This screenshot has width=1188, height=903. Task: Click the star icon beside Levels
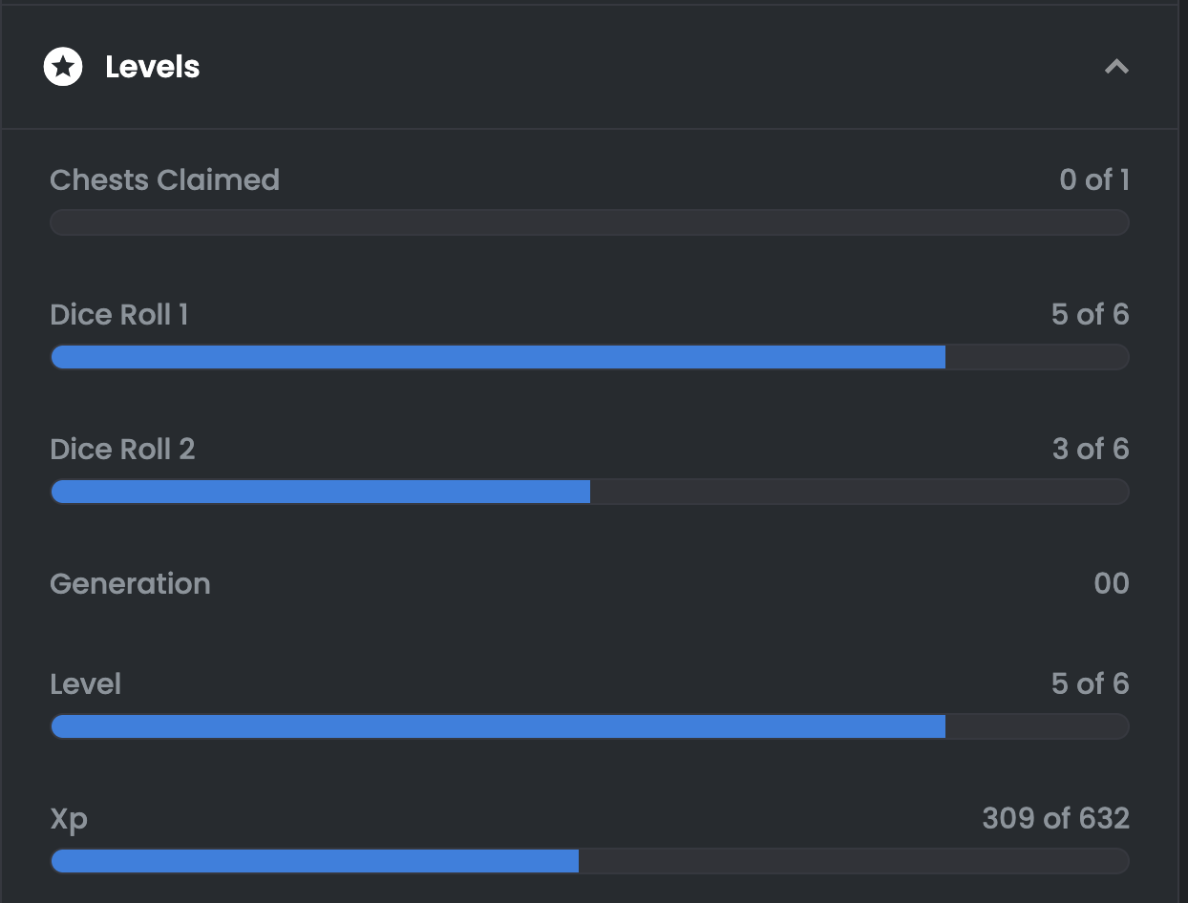pyautogui.click(x=63, y=67)
